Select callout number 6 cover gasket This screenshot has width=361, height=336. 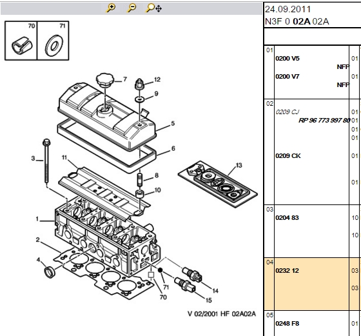(173, 148)
